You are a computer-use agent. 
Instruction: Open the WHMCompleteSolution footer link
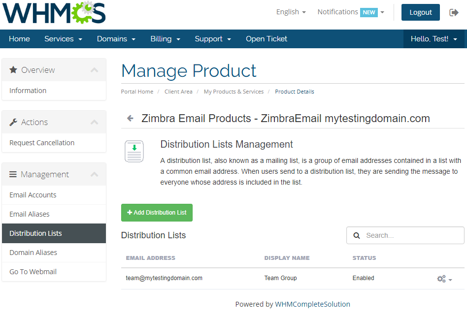312,304
